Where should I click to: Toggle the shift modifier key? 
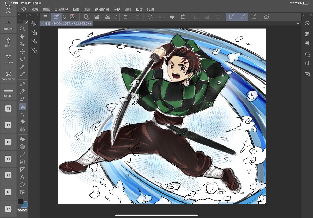point(8,42)
